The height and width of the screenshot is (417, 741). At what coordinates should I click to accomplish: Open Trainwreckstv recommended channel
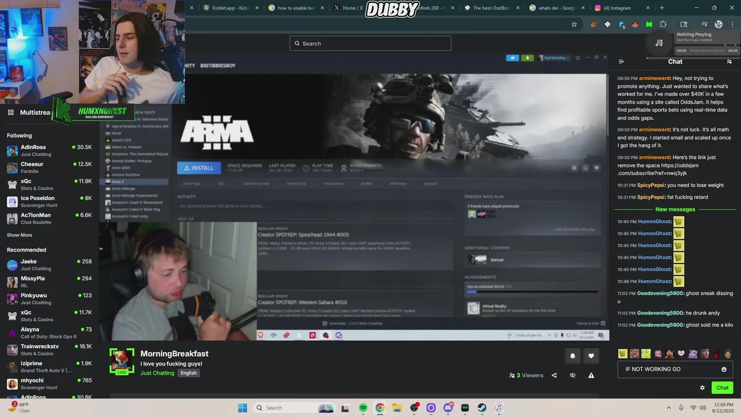(x=49, y=350)
